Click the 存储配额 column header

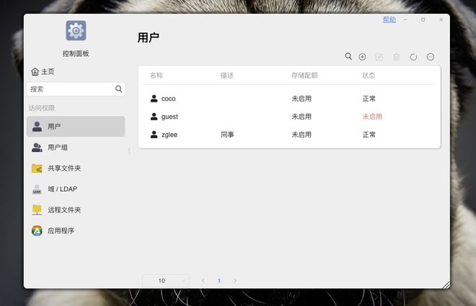304,76
